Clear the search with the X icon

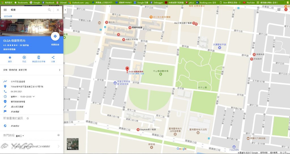coord(58,10)
